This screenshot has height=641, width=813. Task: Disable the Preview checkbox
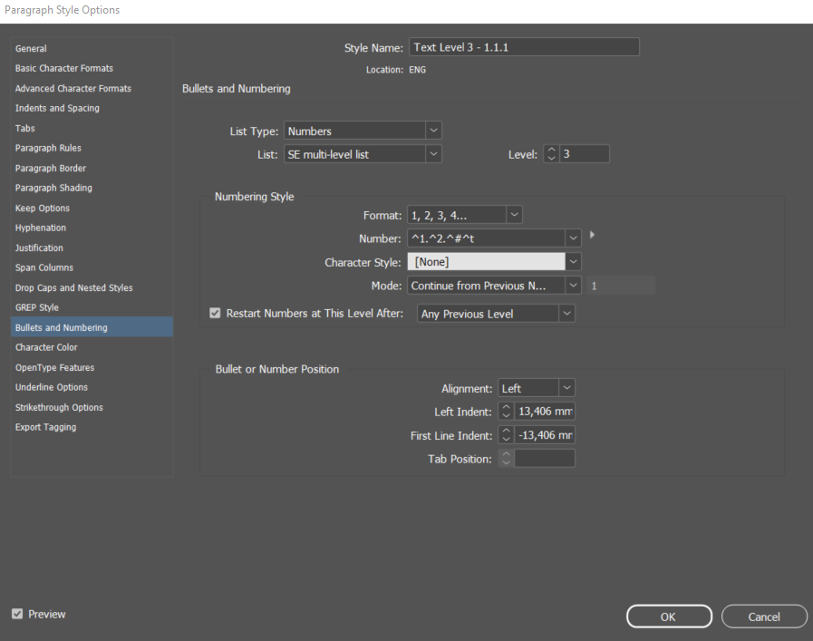tap(16, 614)
